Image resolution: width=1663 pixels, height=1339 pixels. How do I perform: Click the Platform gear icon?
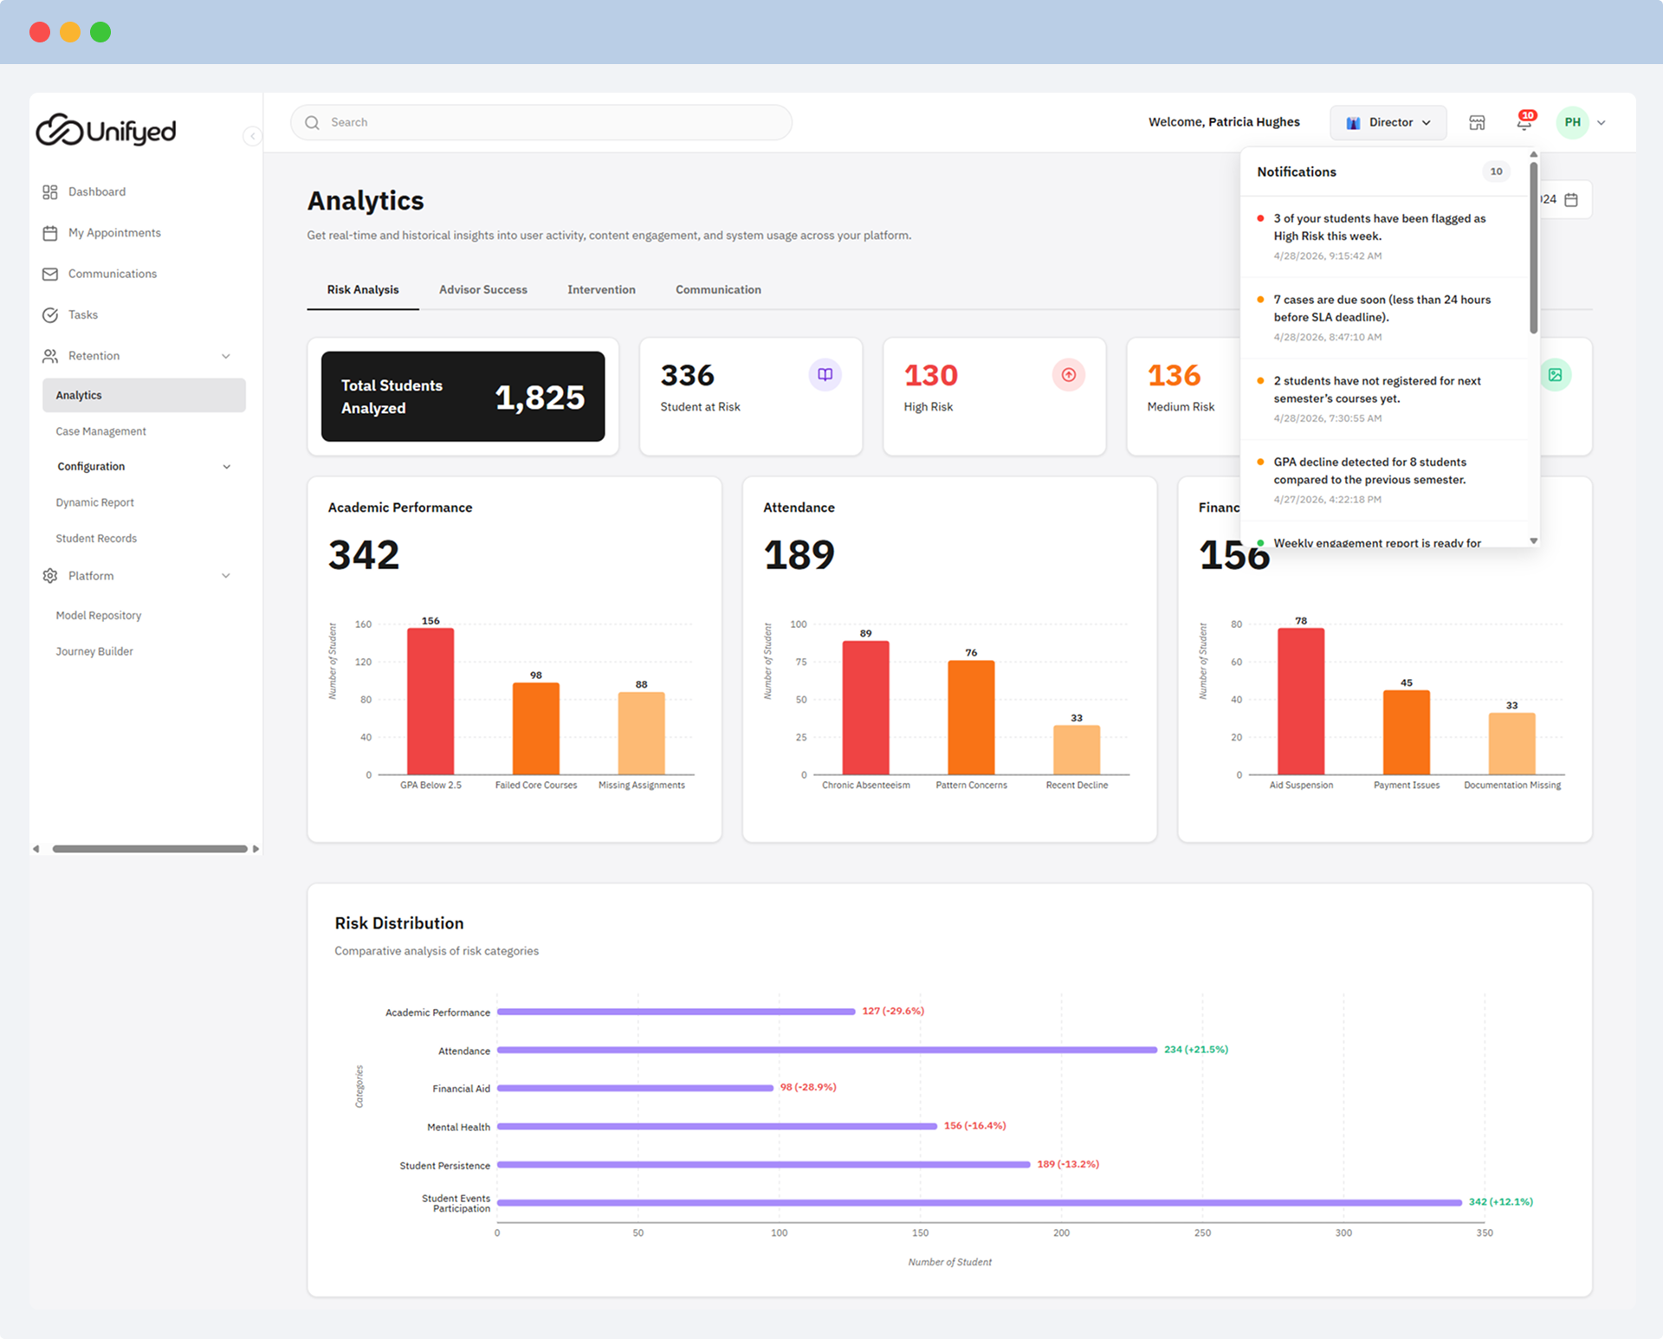coord(50,576)
